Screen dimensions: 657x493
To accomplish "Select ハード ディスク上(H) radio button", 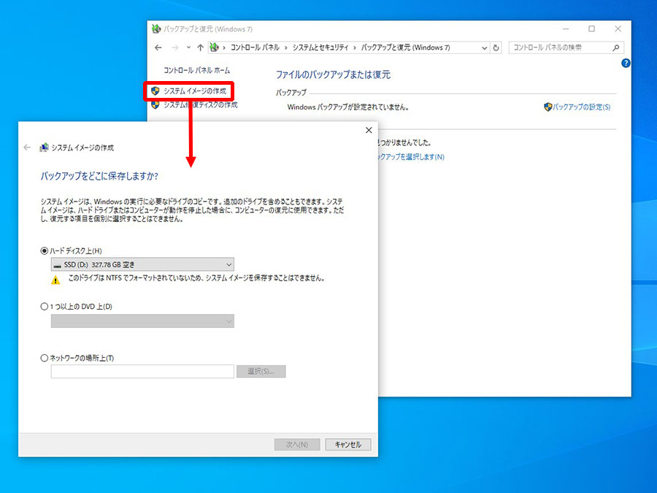I will coord(44,251).
